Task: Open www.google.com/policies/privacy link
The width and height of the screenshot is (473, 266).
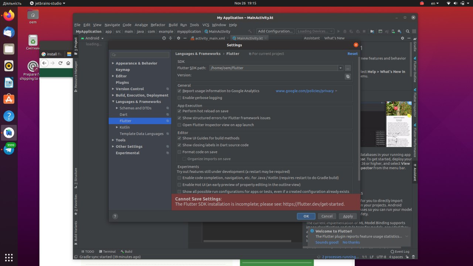Action: (x=304, y=91)
